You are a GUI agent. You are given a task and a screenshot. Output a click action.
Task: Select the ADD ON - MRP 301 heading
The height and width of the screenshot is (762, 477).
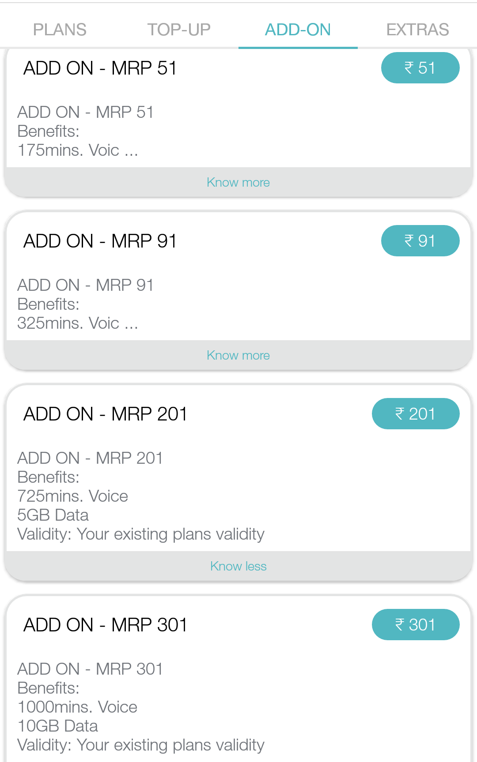[106, 625]
